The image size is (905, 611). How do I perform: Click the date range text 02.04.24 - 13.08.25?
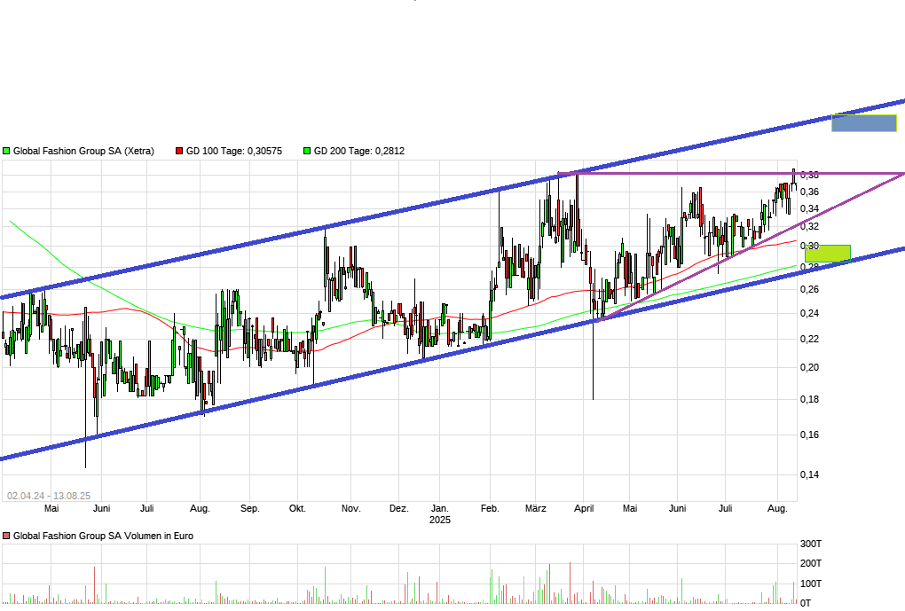49,493
